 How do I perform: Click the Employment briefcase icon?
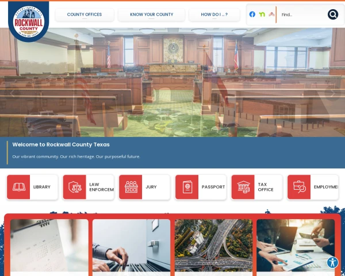pyautogui.click(x=299, y=187)
